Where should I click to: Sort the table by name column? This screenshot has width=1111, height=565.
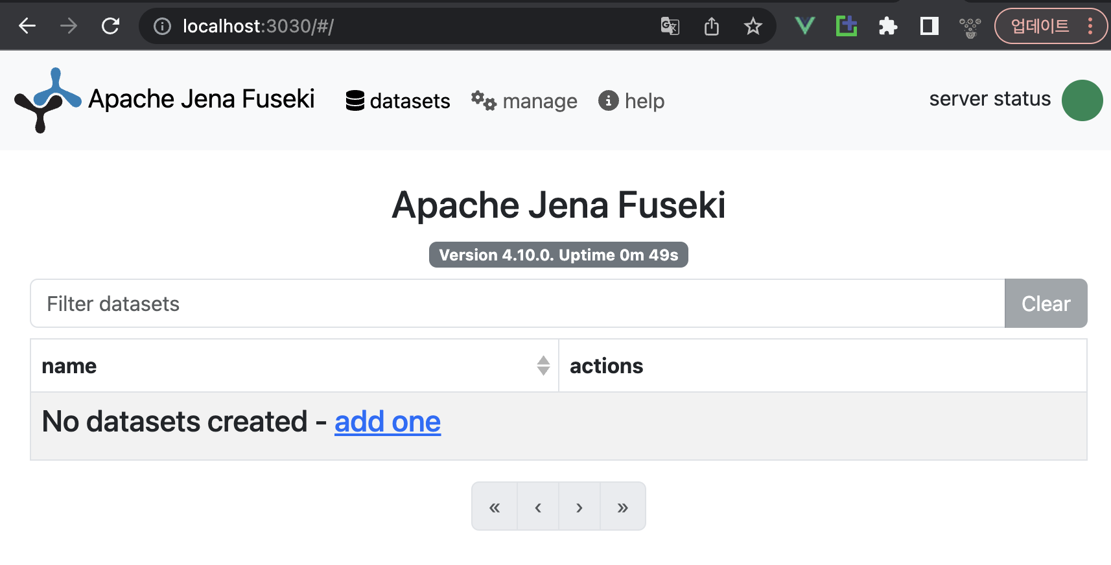point(543,365)
